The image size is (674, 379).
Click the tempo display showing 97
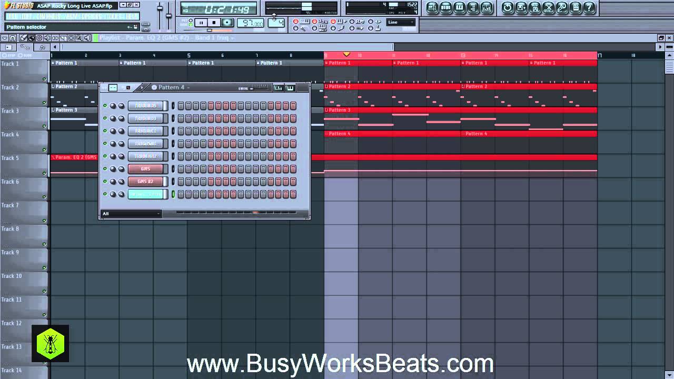[x=250, y=23]
